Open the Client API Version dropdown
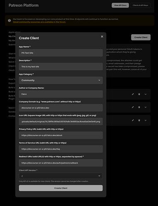158x206 pixels. [x=61, y=176]
